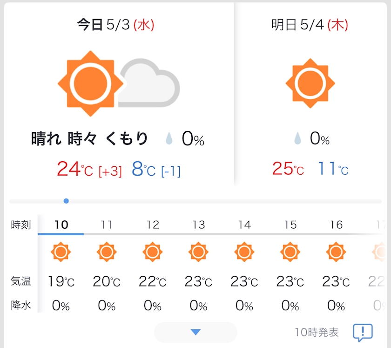The height and width of the screenshot is (348, 391).
Task: Click the sun icon under hour 16
Action: pyautogui.click(x=336, y=252)
